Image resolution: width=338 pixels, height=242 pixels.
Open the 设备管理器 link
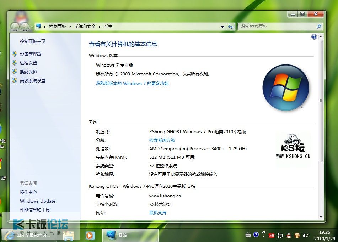pyautogui.click(x=31, y=54)
